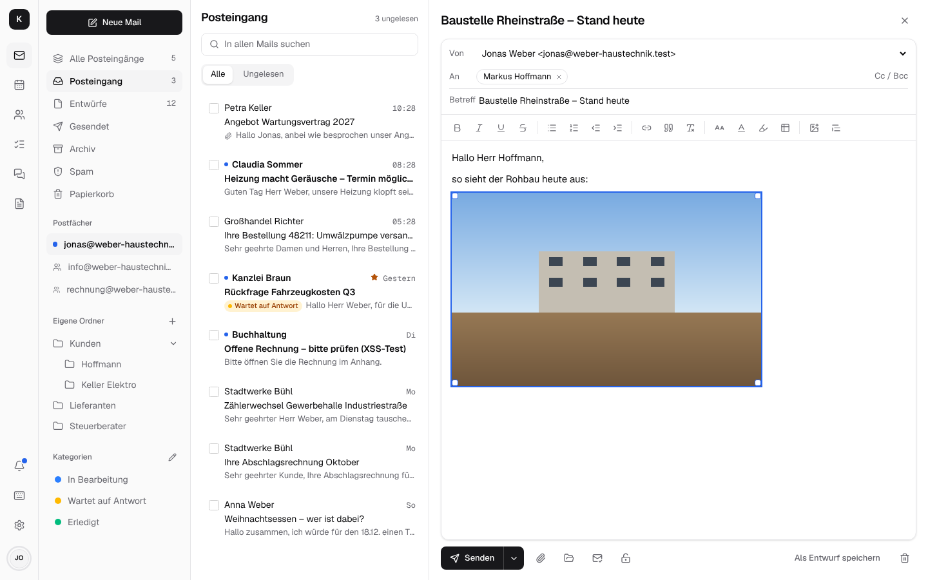Focus the mail search field

coord(309,44)
